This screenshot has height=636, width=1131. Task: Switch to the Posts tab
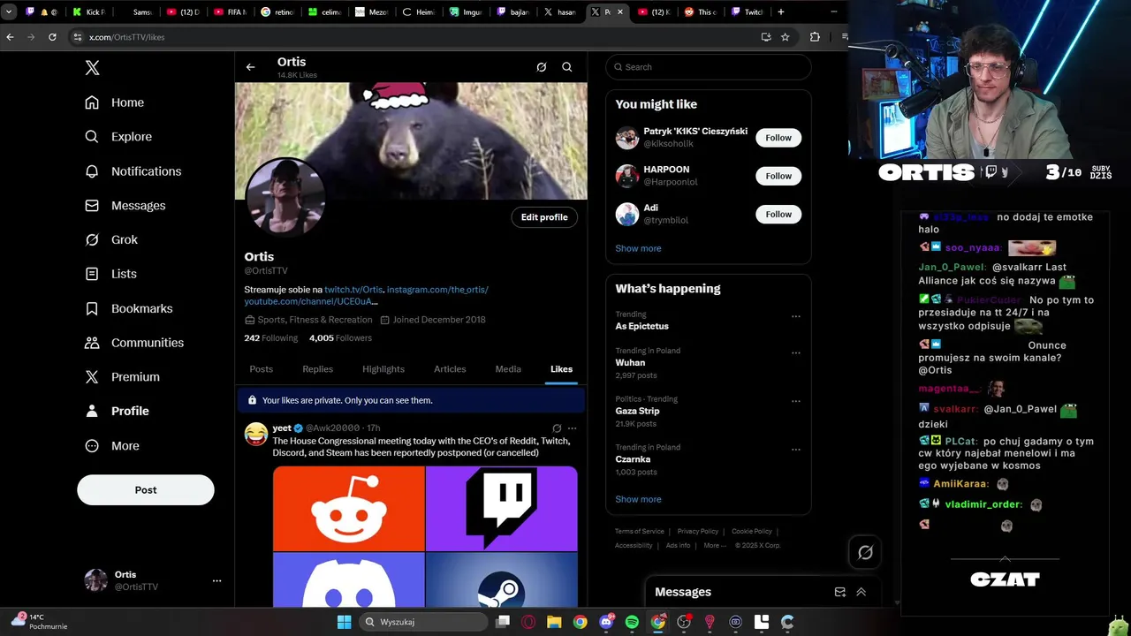point(262,369)
